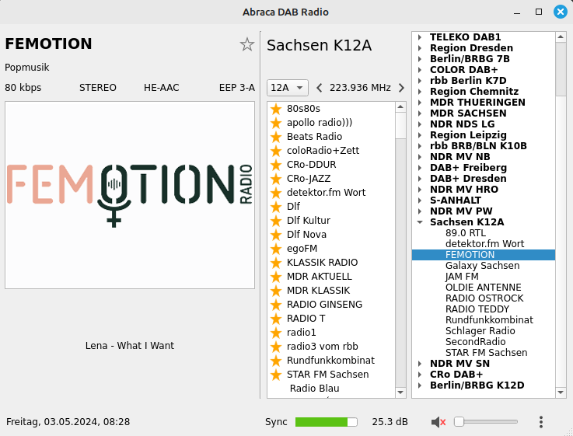The image size is (573, 436).
Task: Click the star icon next to RADIO GINSENG
Action: (x=276, y=305)
